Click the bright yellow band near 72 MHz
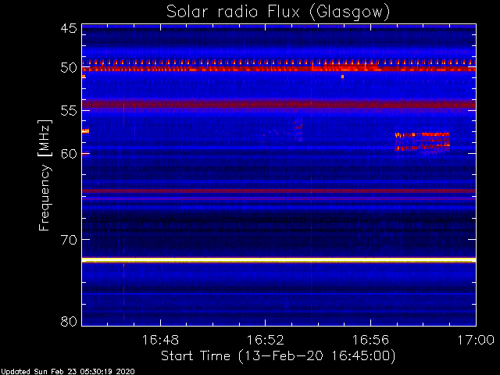 (x=279, y=260)
